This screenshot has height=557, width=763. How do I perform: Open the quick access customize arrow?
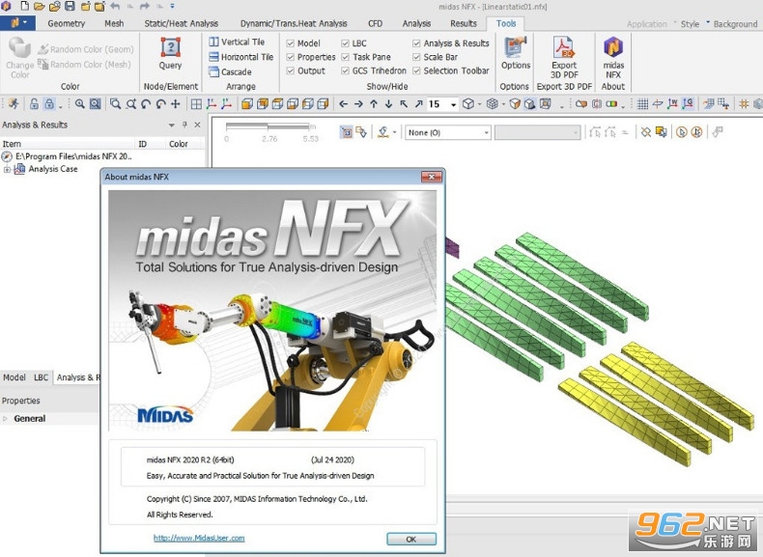pos(173,7)
